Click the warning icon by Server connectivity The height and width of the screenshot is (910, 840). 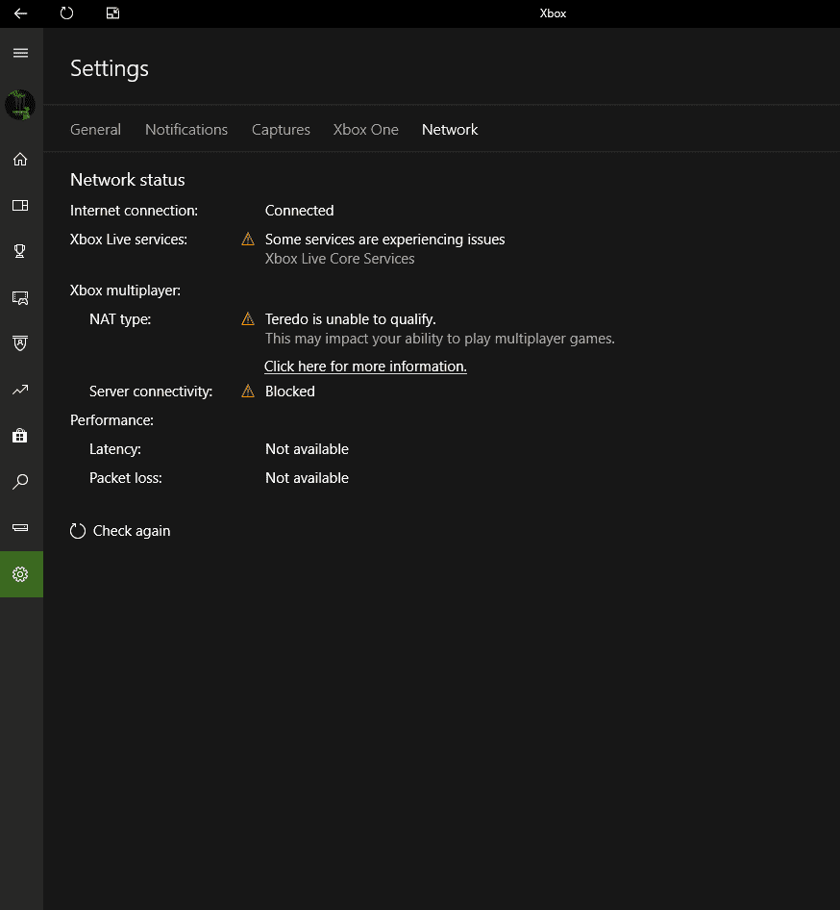[248, 392]
